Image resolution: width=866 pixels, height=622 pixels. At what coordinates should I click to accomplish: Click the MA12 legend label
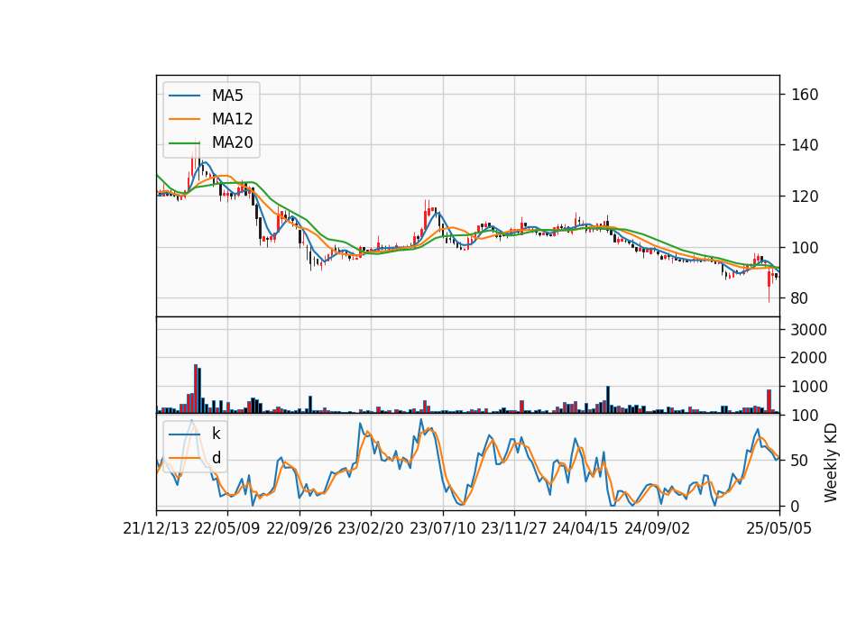232,119
